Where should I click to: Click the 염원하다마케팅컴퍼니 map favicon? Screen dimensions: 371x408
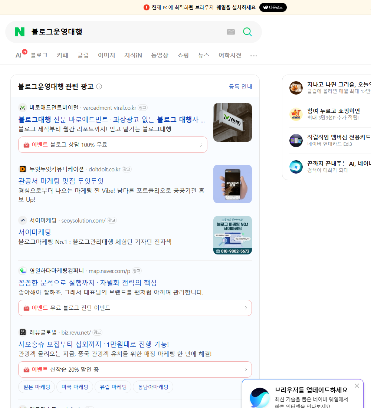point(23,271)
